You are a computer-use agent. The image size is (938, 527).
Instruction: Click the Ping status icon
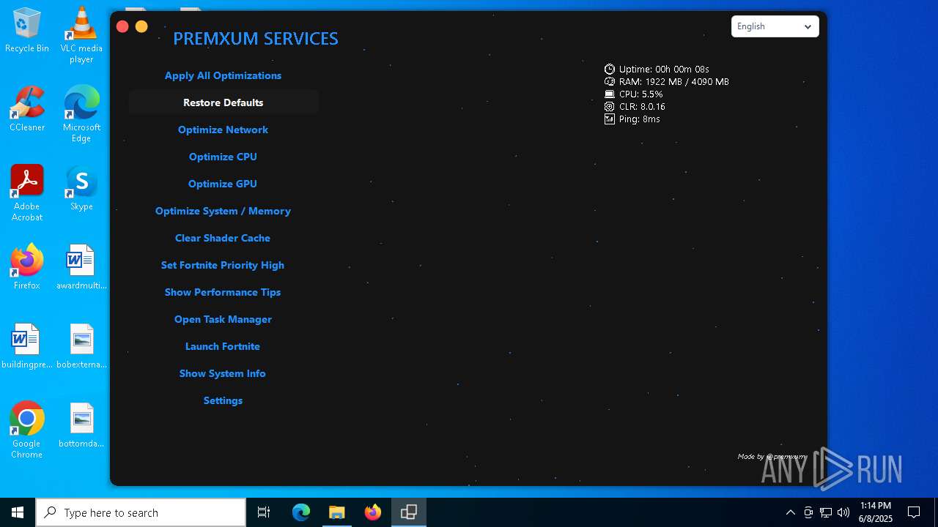click(x=609, y=119)
